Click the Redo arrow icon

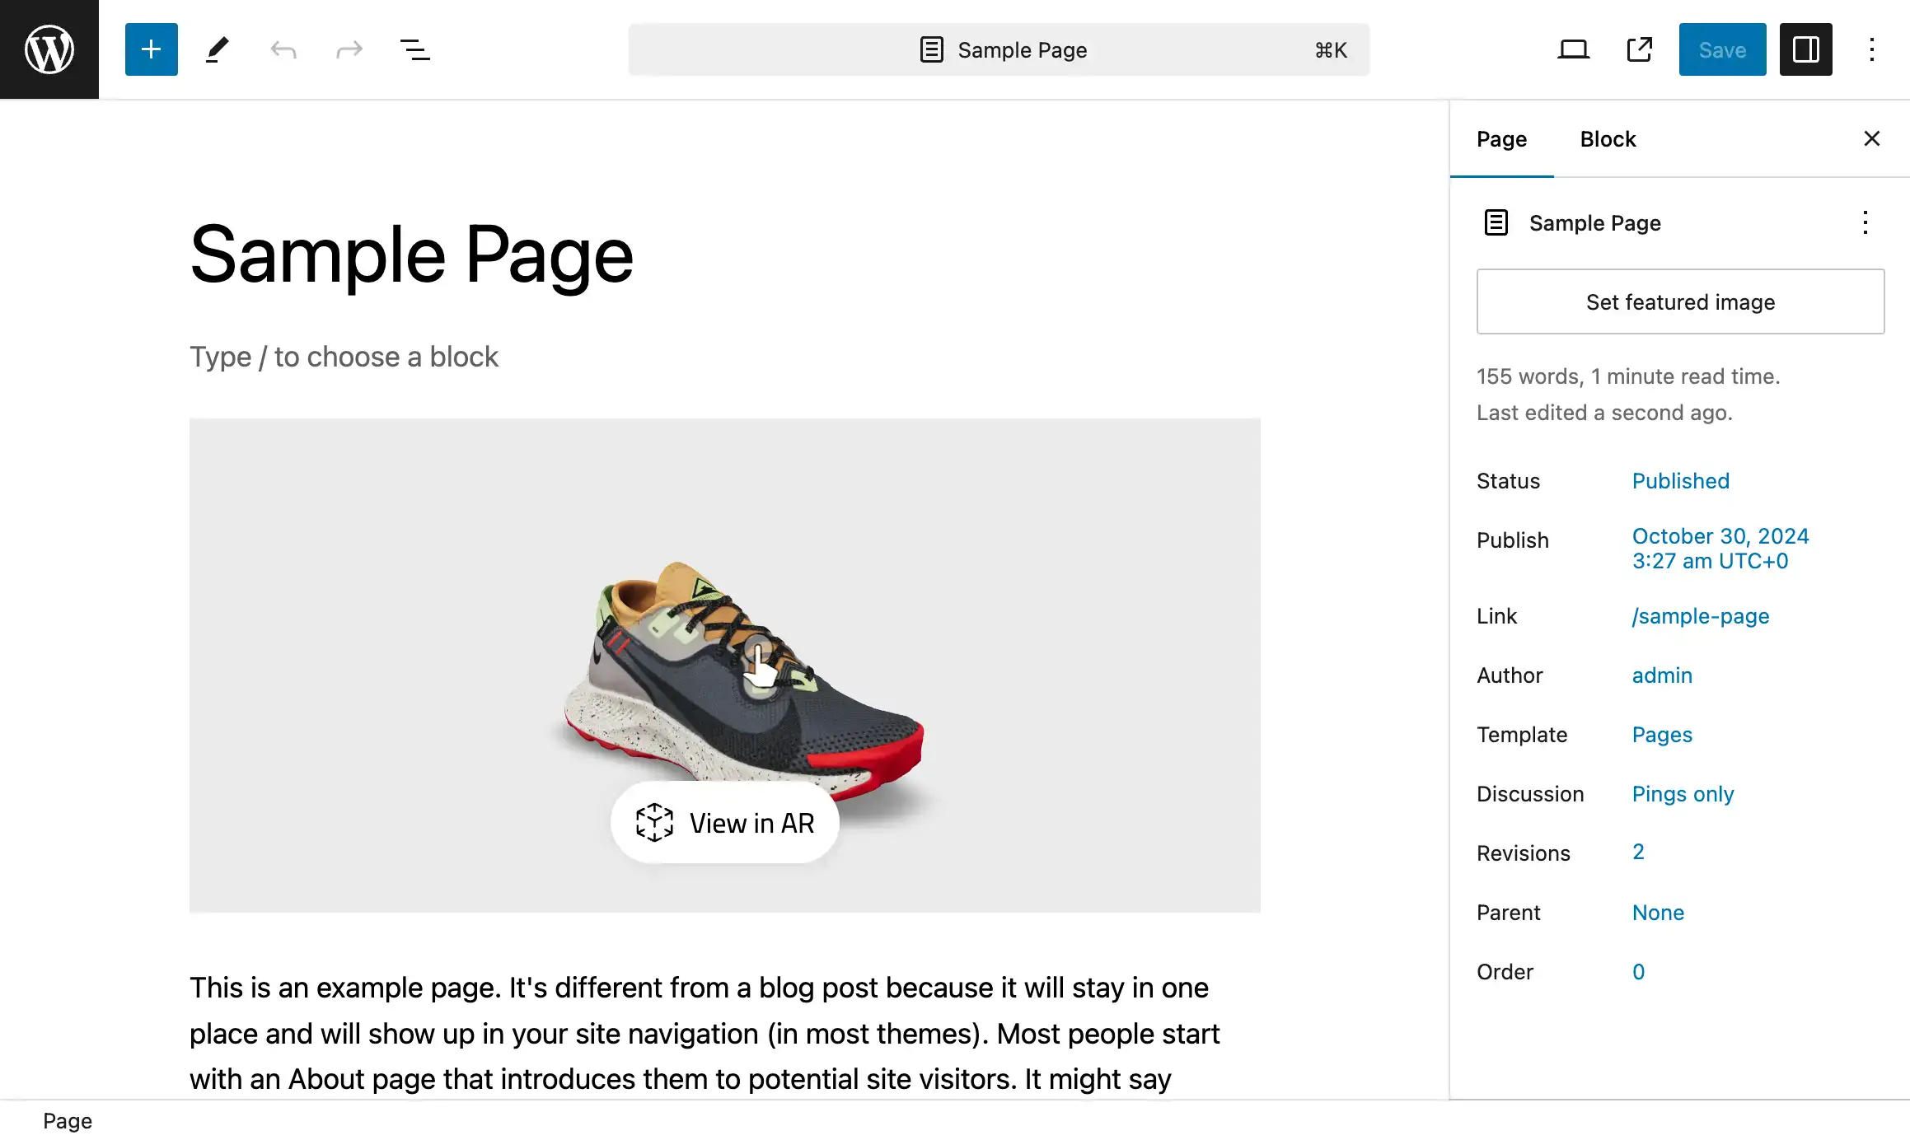pyautogui.click(x=350, y=49)
